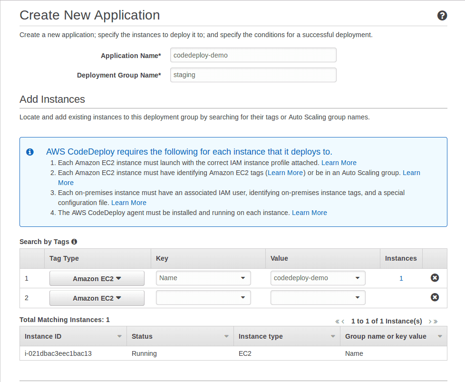Open the Status column sort dropdown
Screen dimensions: 465x382
[x=227, y=336]
